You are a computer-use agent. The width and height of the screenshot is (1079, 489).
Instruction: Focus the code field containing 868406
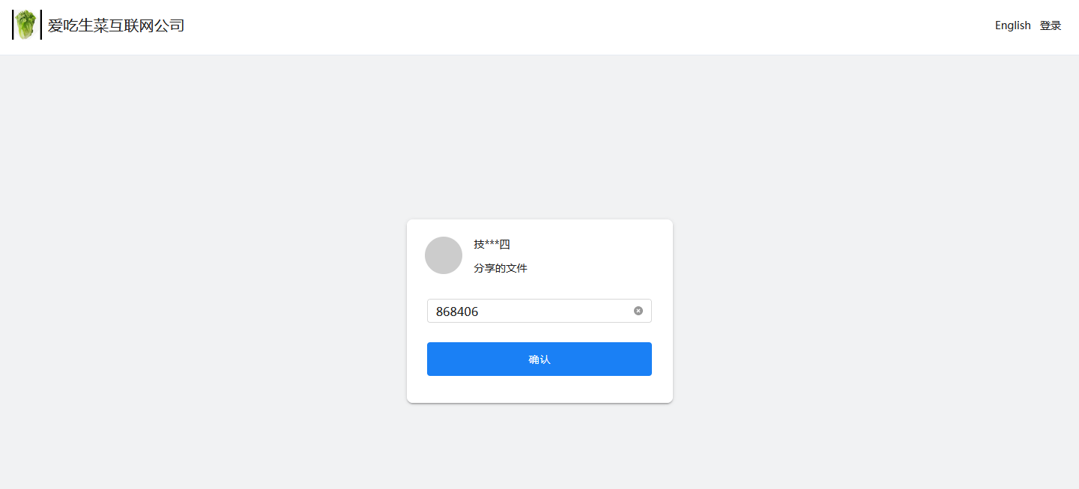point(539,311)
